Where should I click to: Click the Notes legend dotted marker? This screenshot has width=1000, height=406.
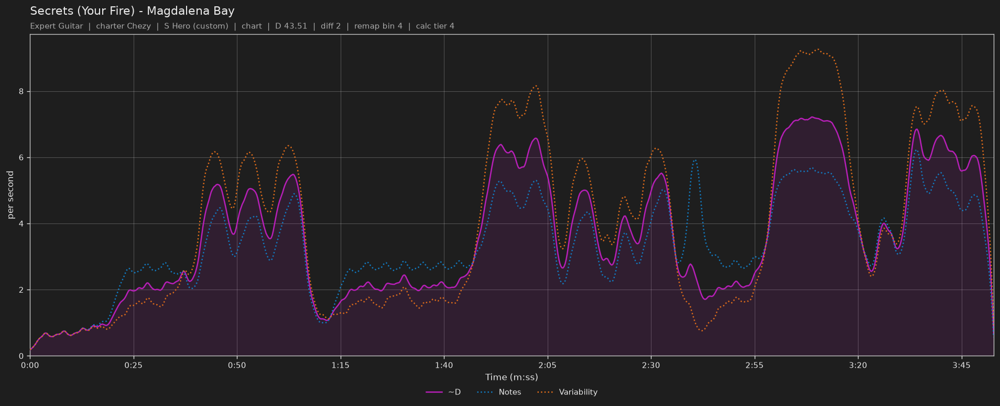[485, 392]
